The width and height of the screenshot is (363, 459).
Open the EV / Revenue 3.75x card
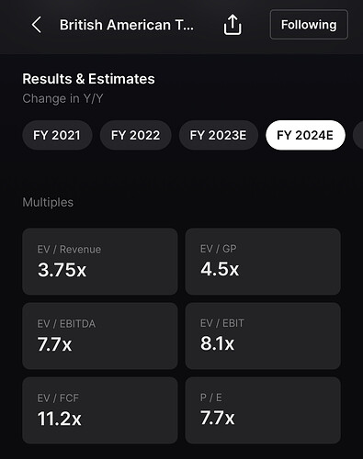point(100,262)
